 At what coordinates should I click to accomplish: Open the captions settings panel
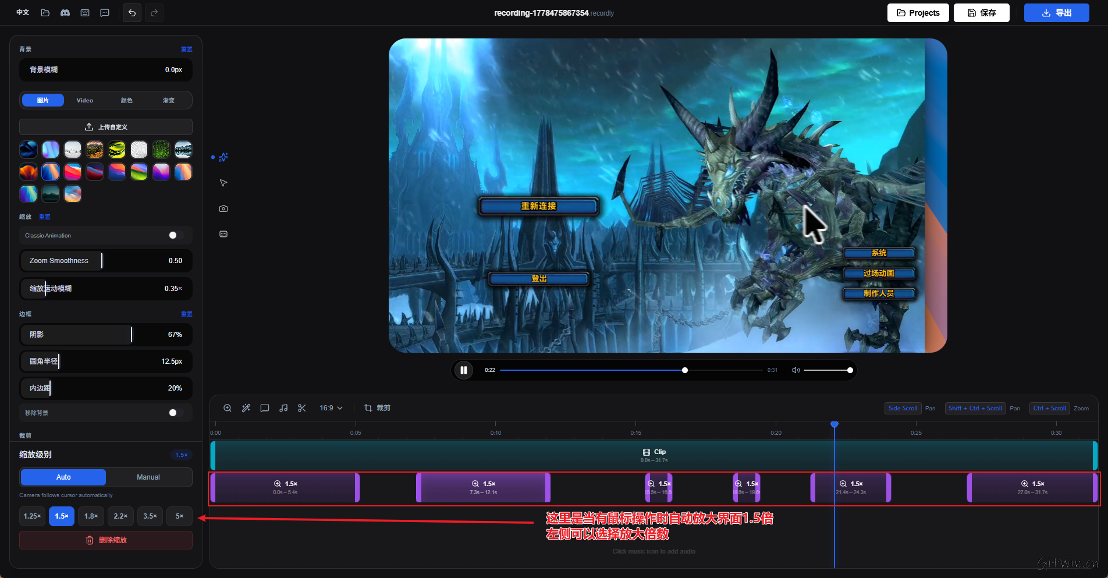[x=223, y=234]
